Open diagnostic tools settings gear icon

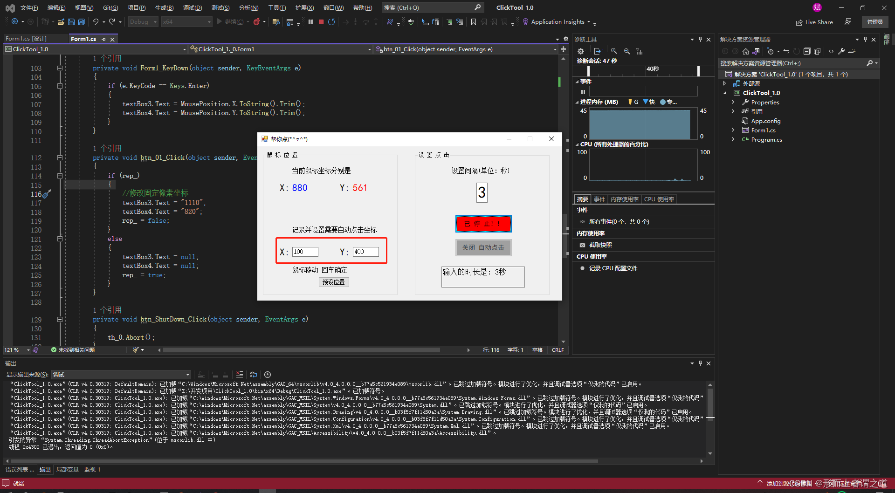click(x=581, y=51)
